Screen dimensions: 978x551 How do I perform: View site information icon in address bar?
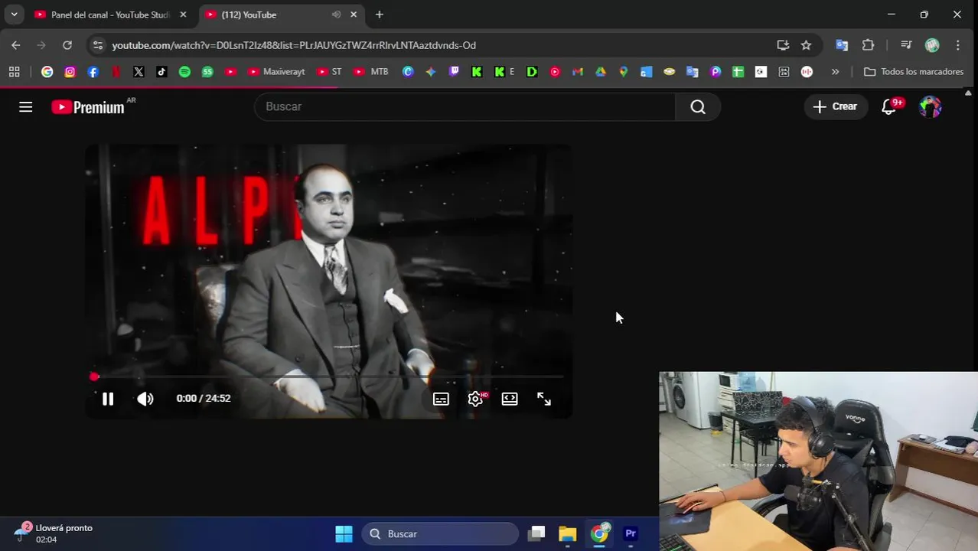(x=97, y=45)
